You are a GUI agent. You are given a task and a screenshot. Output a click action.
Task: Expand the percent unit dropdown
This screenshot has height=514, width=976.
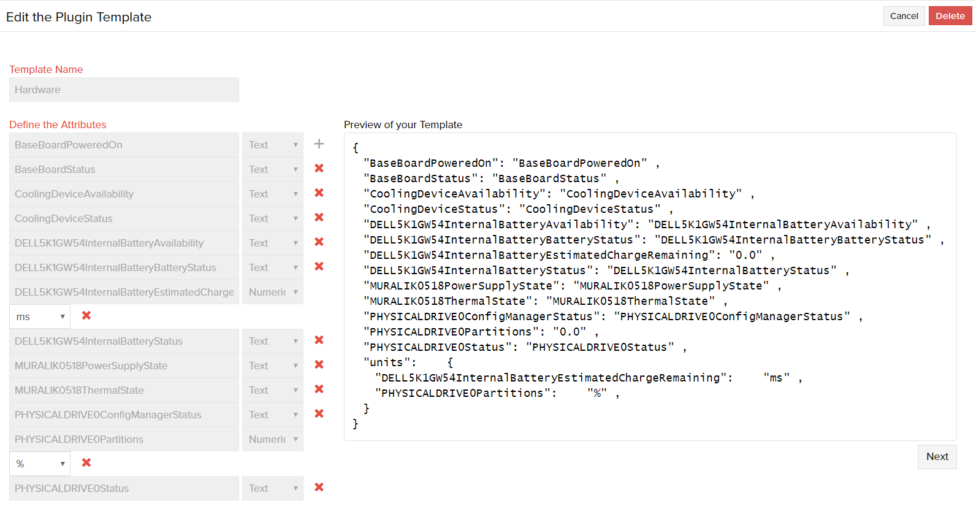pyautogui.click(x=40, y=464)
